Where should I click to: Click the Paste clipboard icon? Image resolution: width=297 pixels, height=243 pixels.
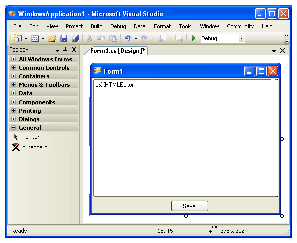coord(113,38)
